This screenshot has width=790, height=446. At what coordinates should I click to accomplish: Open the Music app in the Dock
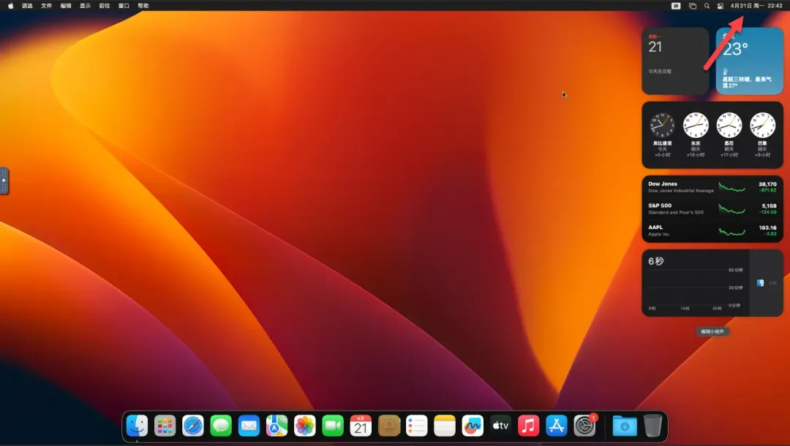click(x=529, y=426)
